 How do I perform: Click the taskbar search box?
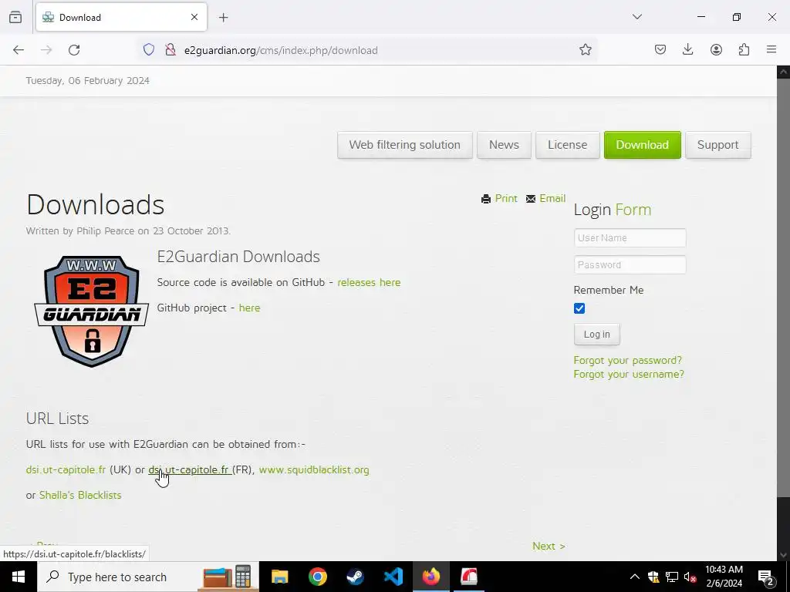click(149, 577)
